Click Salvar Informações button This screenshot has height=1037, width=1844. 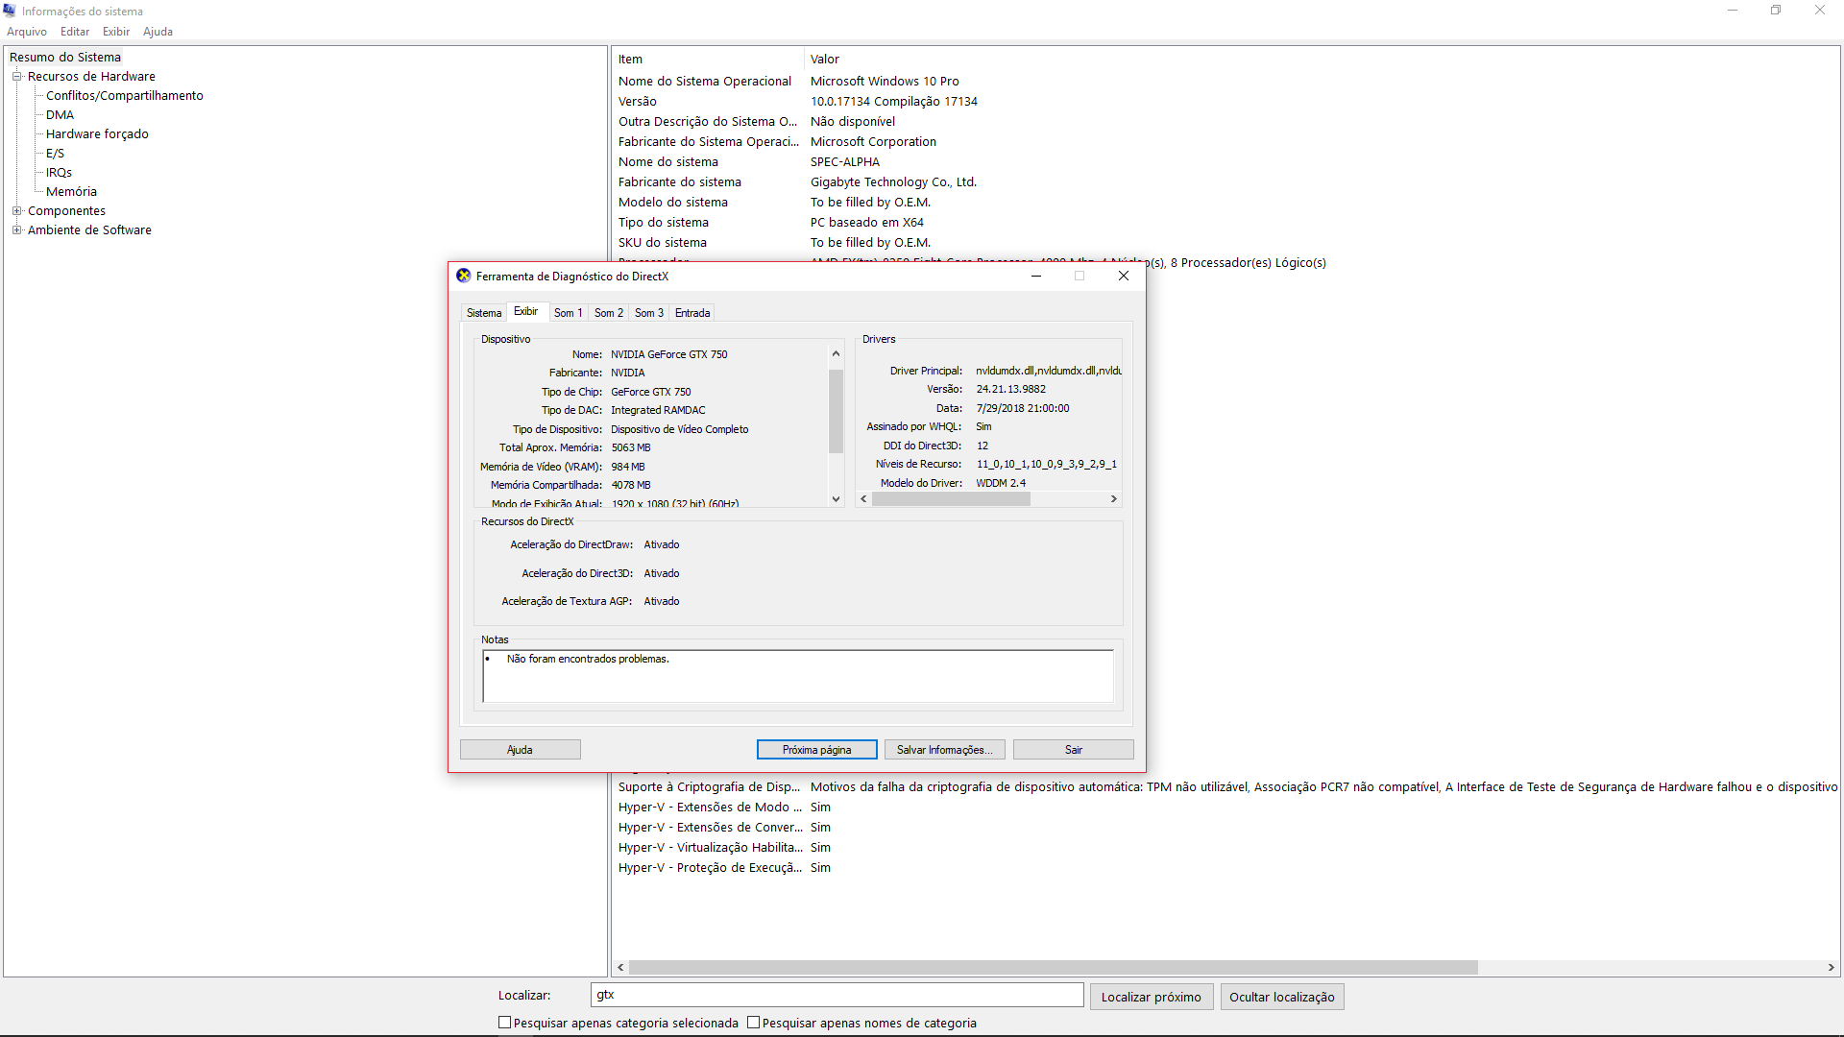(945, 750)
